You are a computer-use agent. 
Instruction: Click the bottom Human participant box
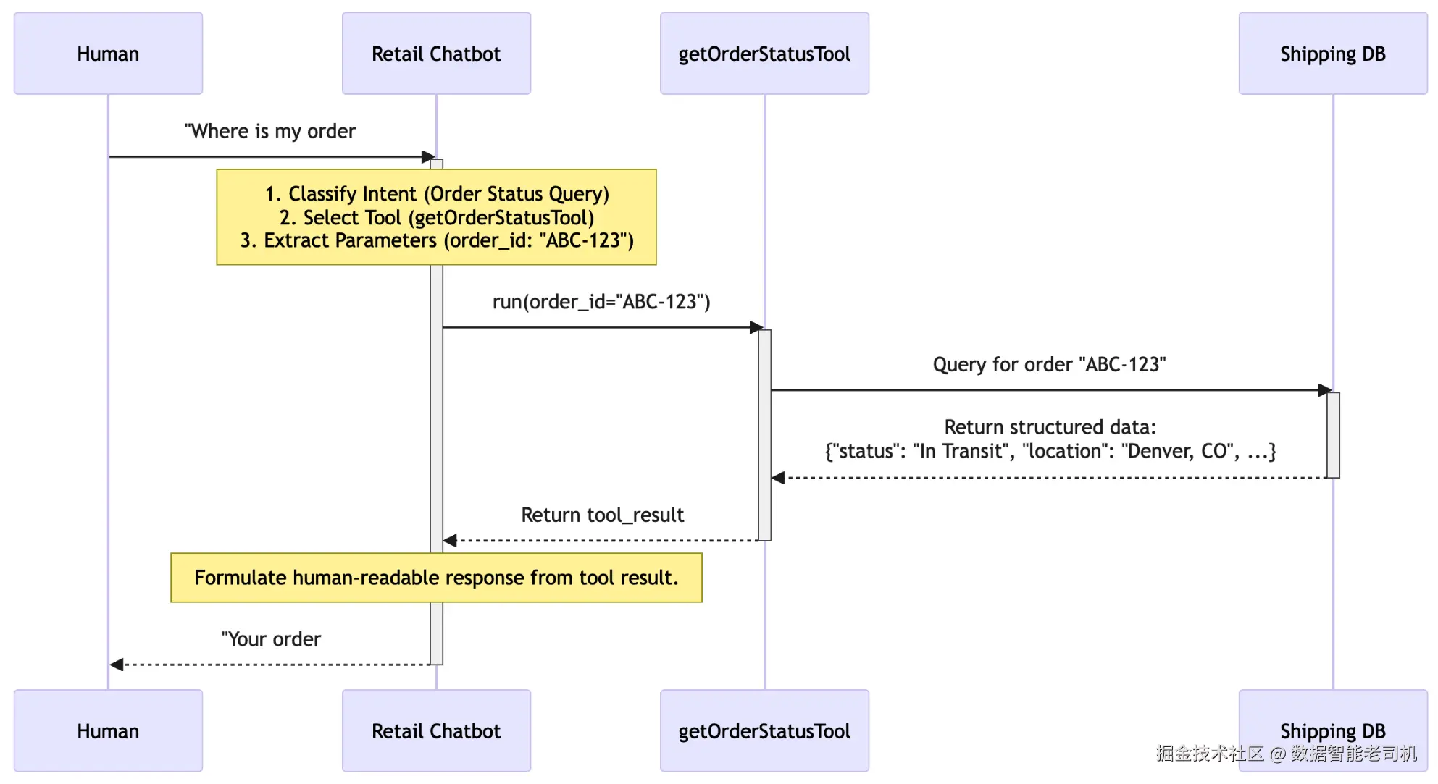click(108, 730)
